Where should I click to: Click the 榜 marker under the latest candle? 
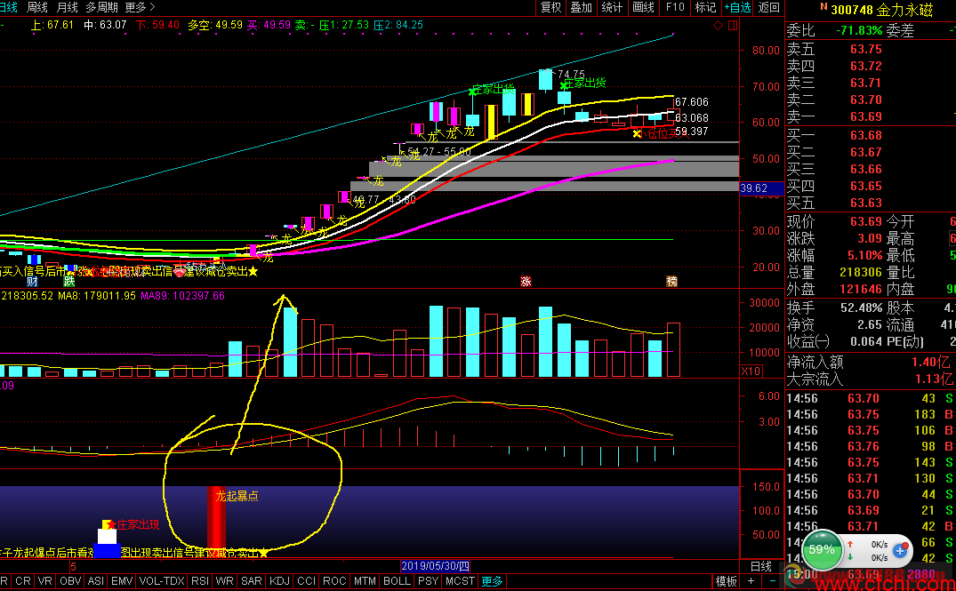click(x=672, y=281)
